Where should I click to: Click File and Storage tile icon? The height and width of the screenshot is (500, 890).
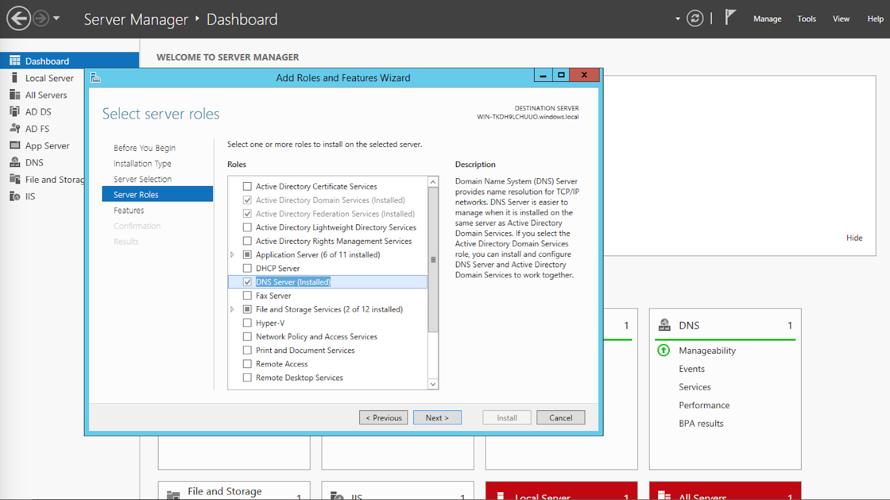click(x=174, y=495)
